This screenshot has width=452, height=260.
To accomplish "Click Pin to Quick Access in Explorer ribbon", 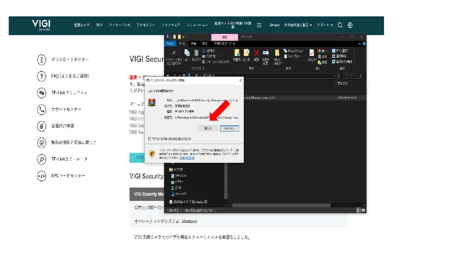I will 174,56.
